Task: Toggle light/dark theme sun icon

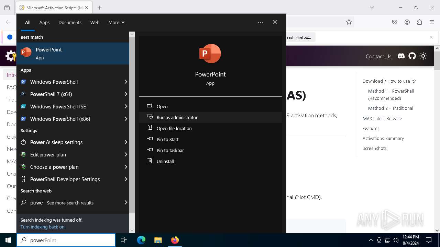Action: tap(423, 56)
